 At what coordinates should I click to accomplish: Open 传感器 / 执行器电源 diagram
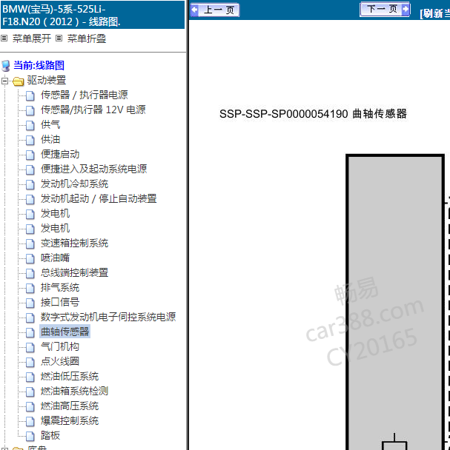[85, 95]
